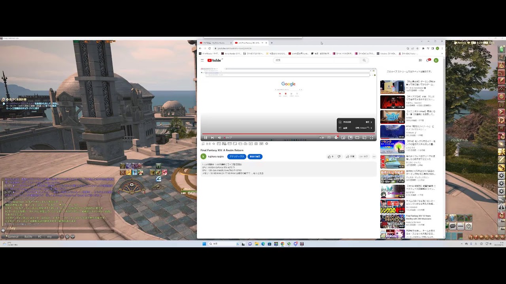506x284 pixels.
Task: Open the Windows Start button
Action: coord(204,244)
